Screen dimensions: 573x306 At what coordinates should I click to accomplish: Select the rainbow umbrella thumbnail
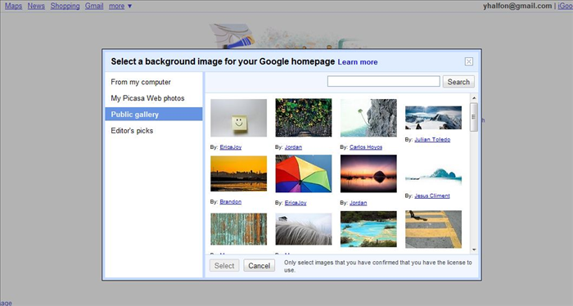click(304, 173)
